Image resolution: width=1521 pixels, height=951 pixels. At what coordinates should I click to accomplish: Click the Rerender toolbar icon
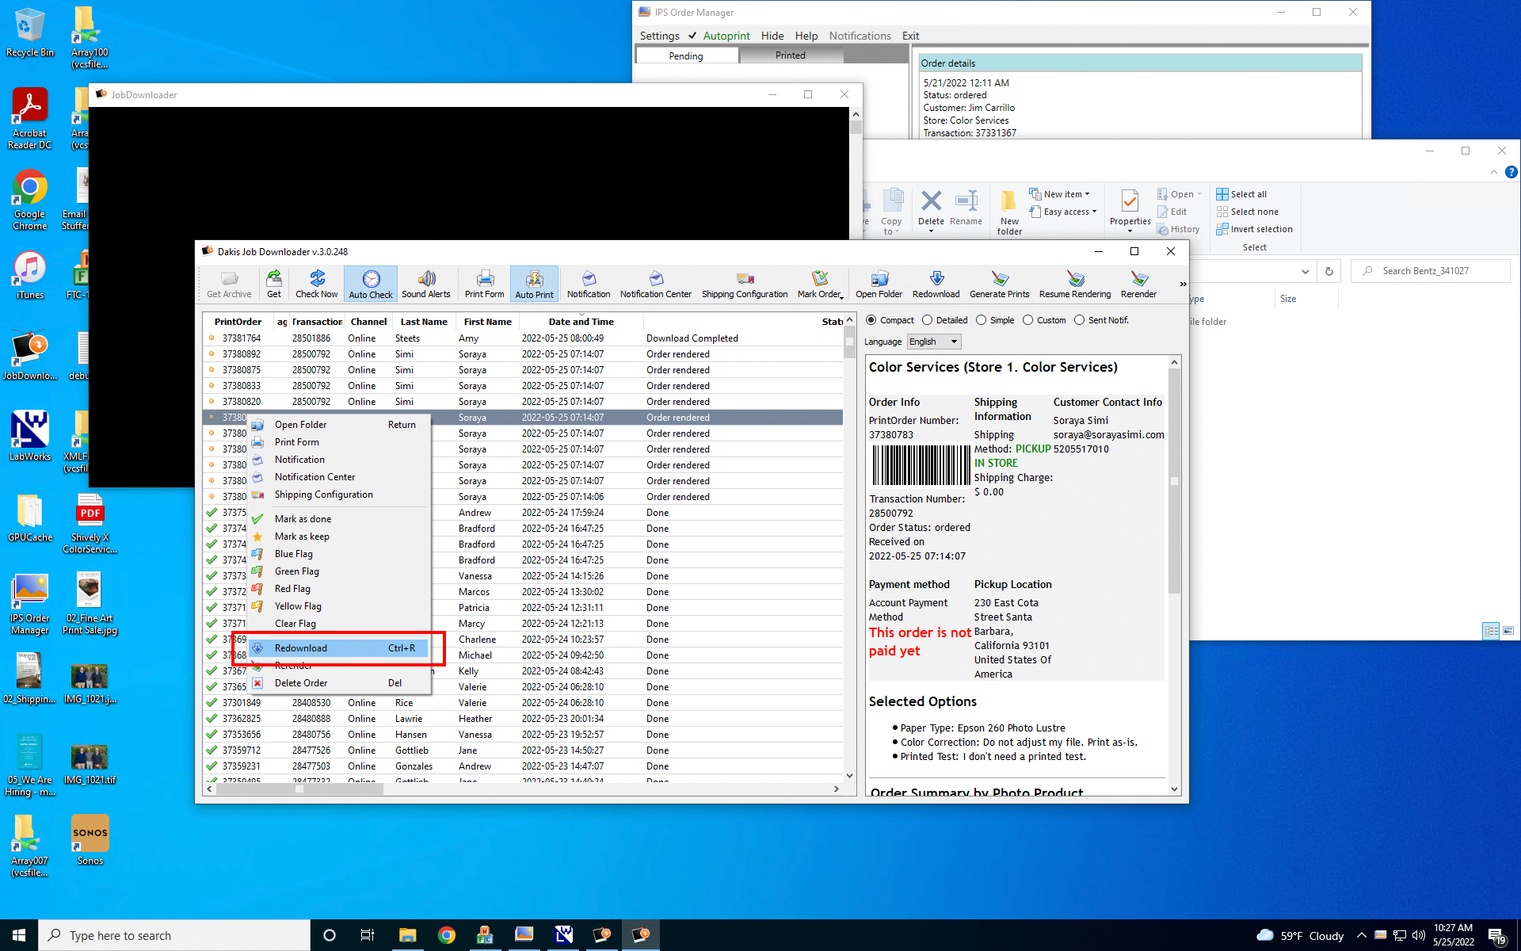[x=1138, y=283]
